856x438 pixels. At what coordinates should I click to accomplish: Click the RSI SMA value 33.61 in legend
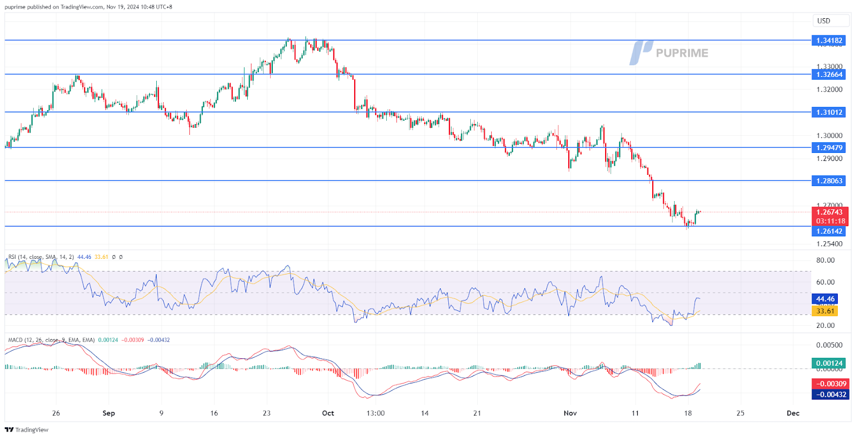coord(102,257)
